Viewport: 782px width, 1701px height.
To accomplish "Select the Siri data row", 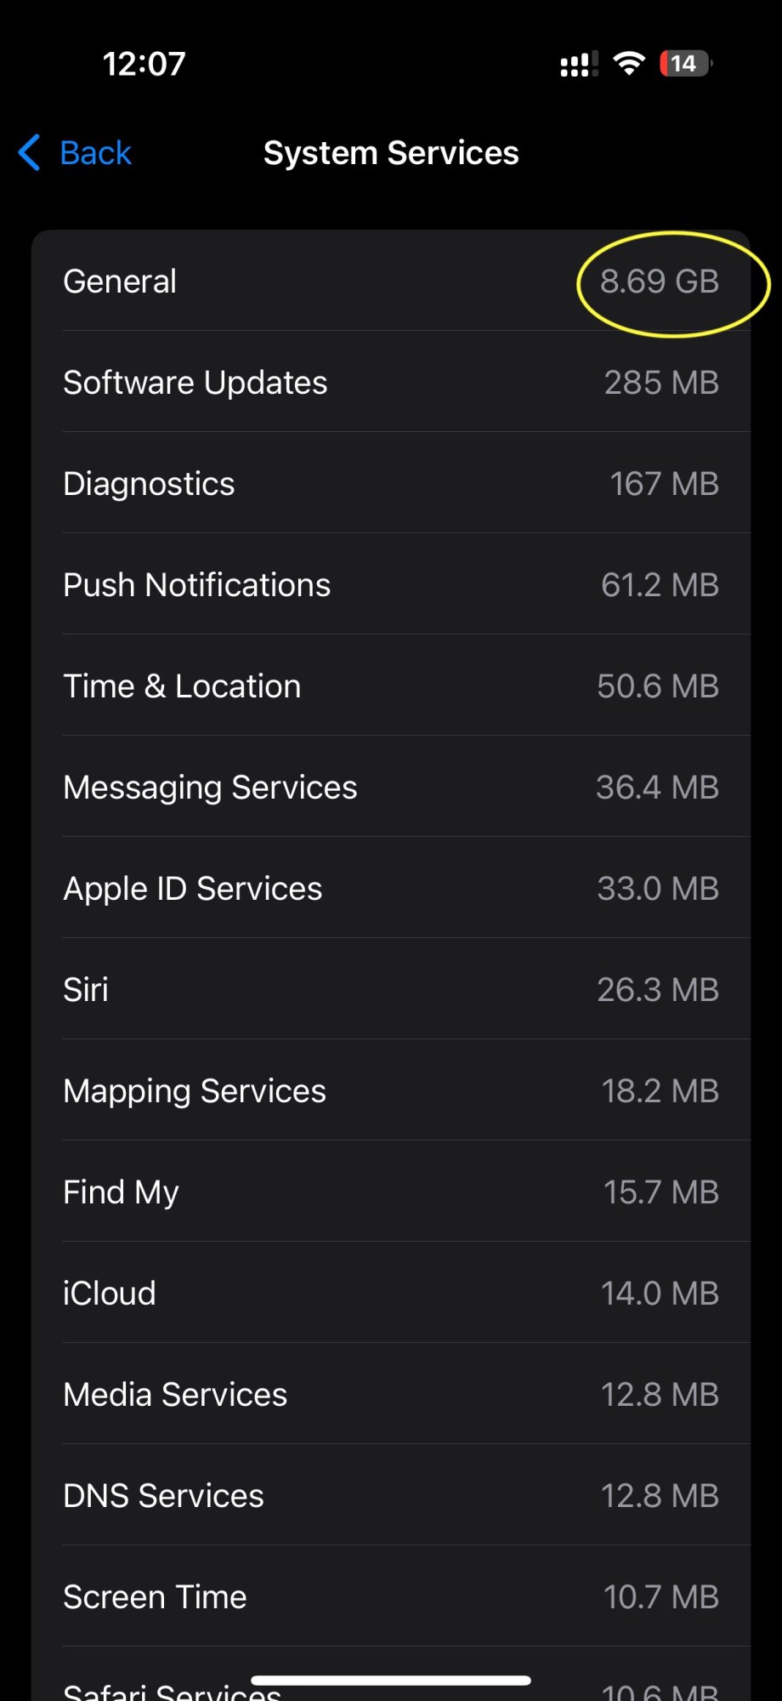I will (391, 990).
